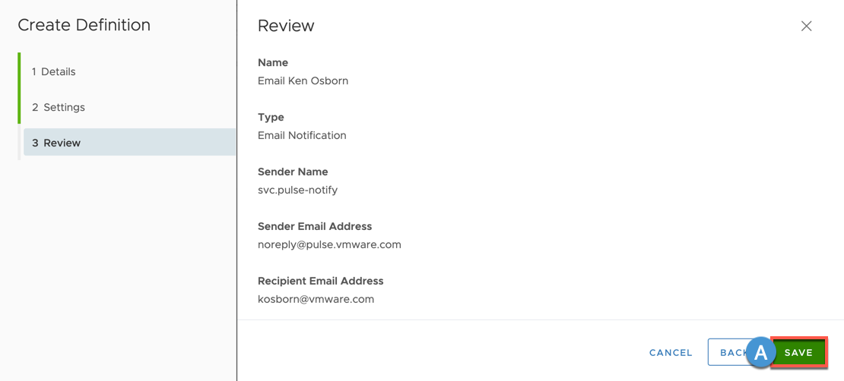844x381 pixels.
Task: Click the Email Notification type value
Action: (x=302, y=135)
